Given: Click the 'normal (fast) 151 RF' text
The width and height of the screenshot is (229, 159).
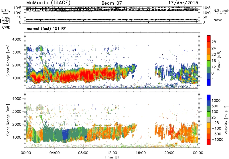Looking at the screenshot, I should tap(46, 28).
